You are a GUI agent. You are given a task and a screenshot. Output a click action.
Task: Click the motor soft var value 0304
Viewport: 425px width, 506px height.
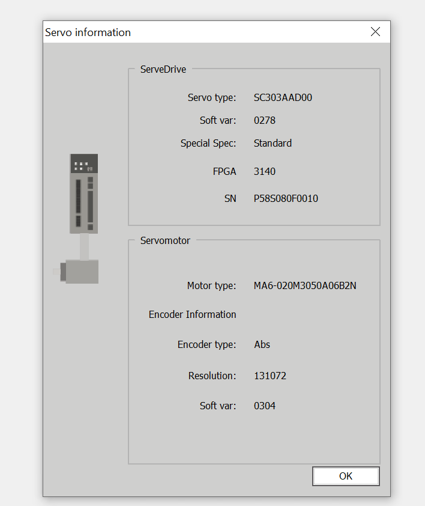click(x=265, y=406)
